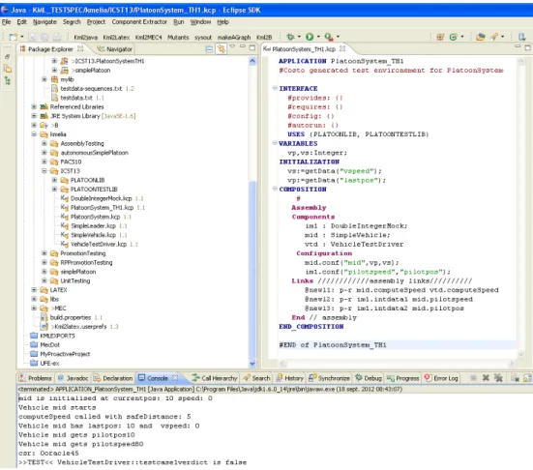Screen dimensions: 533x470
Task: Click the green Run toolbar icon
Action: tap(310, 37)
